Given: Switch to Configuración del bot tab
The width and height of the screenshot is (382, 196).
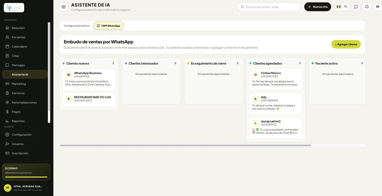Looking at the screenshot, I should [77, 26].
